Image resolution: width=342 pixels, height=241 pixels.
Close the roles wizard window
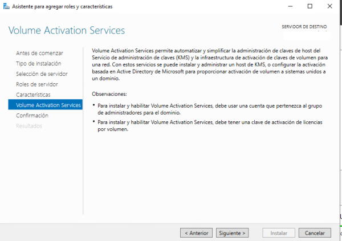330,6
